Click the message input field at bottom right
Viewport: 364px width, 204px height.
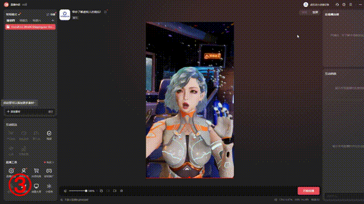click(344, 196)
